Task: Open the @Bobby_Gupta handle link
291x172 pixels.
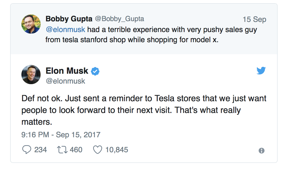Action: [x=120, y=19]
